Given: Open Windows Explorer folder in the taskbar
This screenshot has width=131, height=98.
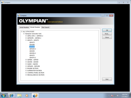Looking at the screenshot, I should point(19,95).
